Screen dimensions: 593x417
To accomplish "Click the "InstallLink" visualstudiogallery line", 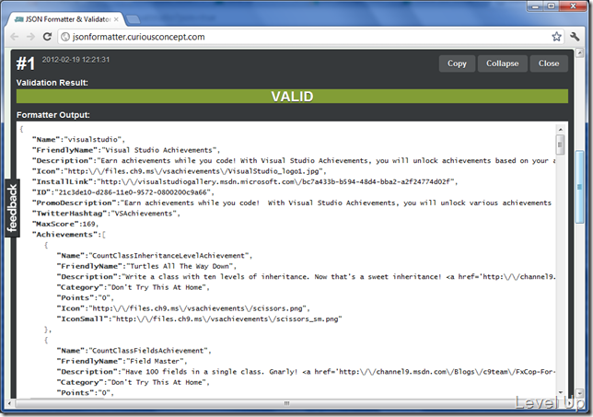I will (245, 182).
